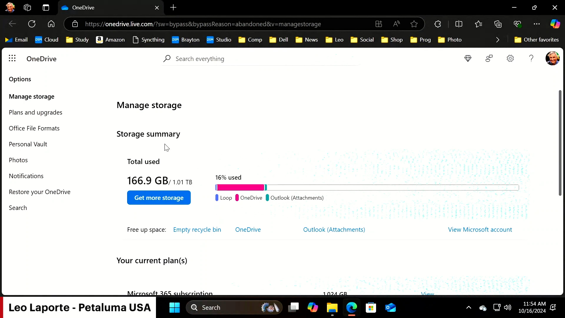
Task: Open the Edge tab actions menu
Action: pos(46,8)
